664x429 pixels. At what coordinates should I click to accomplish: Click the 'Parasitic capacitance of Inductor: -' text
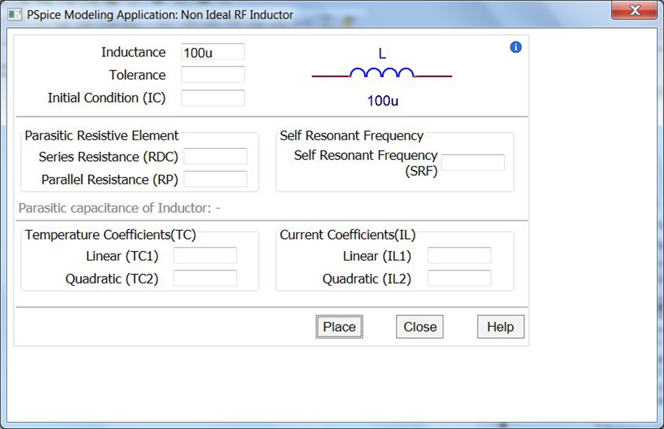(x=119, y=208)
